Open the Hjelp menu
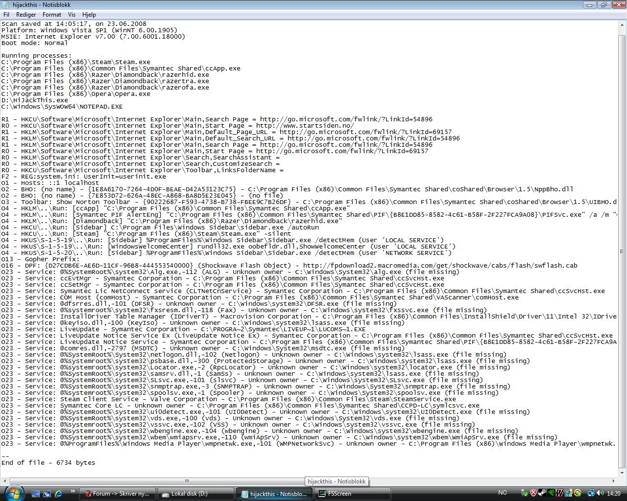This screenshot has height=501, width=627. [89, 15]
